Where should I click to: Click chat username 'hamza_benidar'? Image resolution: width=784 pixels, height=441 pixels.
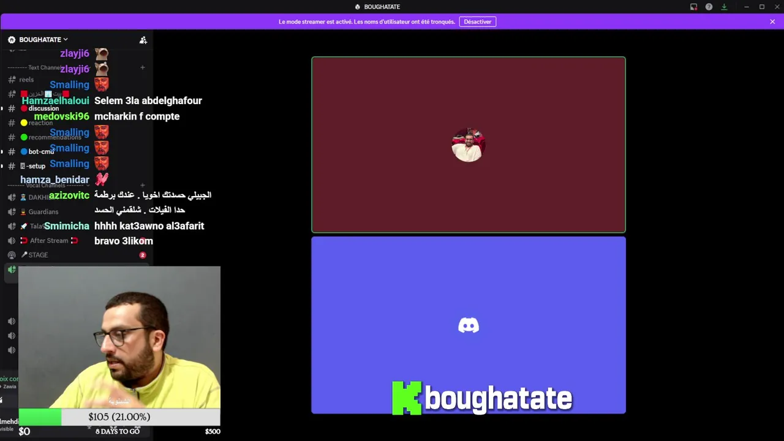click(x=55, y=179)
